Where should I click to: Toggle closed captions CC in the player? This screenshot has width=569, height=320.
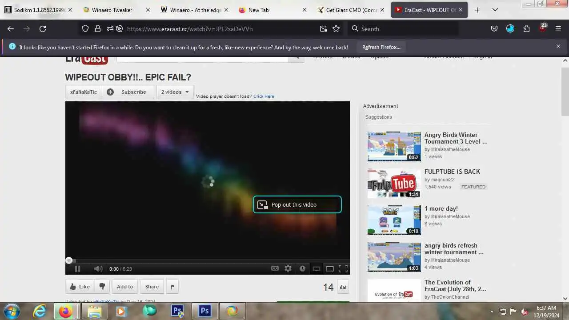click(x=275, y=268)
